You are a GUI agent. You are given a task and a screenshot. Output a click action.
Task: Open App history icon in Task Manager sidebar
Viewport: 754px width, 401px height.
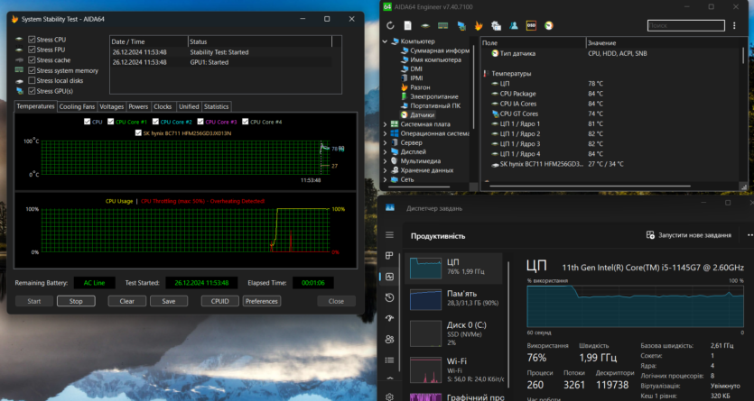pos(389,297)
